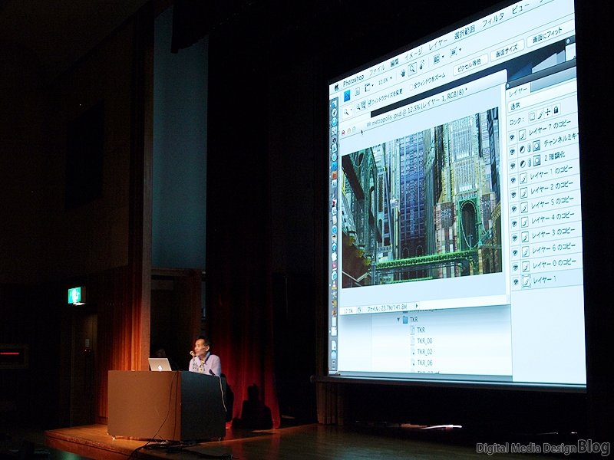Hide the レイヤー 5 のコピー layer
Image resolution: width=614 pixels, height=460 pixels.
click(x=513, y=209)
